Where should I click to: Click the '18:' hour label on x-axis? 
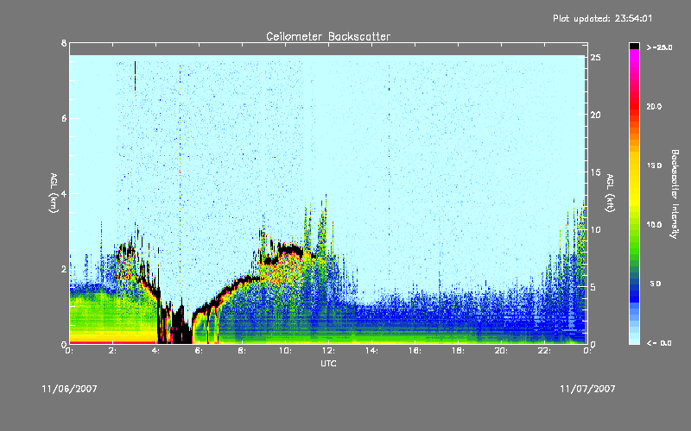pyautogui.click(x=458, y=351)
